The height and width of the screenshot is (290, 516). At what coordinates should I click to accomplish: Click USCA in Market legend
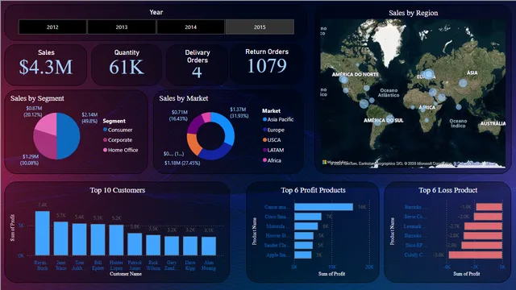coord(272,140)
